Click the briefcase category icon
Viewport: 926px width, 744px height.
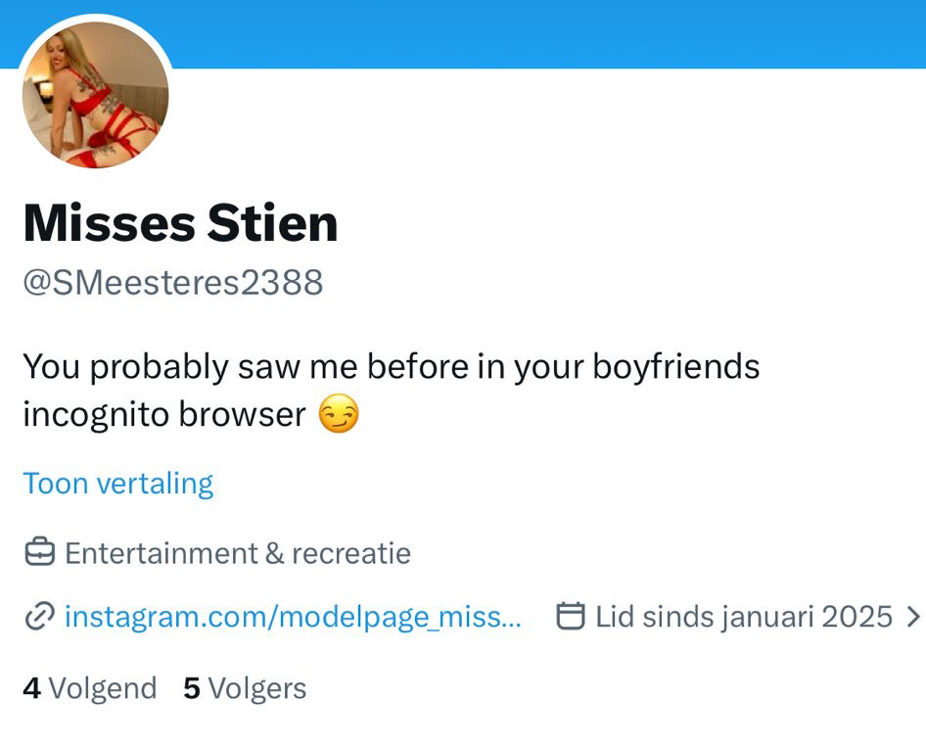coord(39,553)
